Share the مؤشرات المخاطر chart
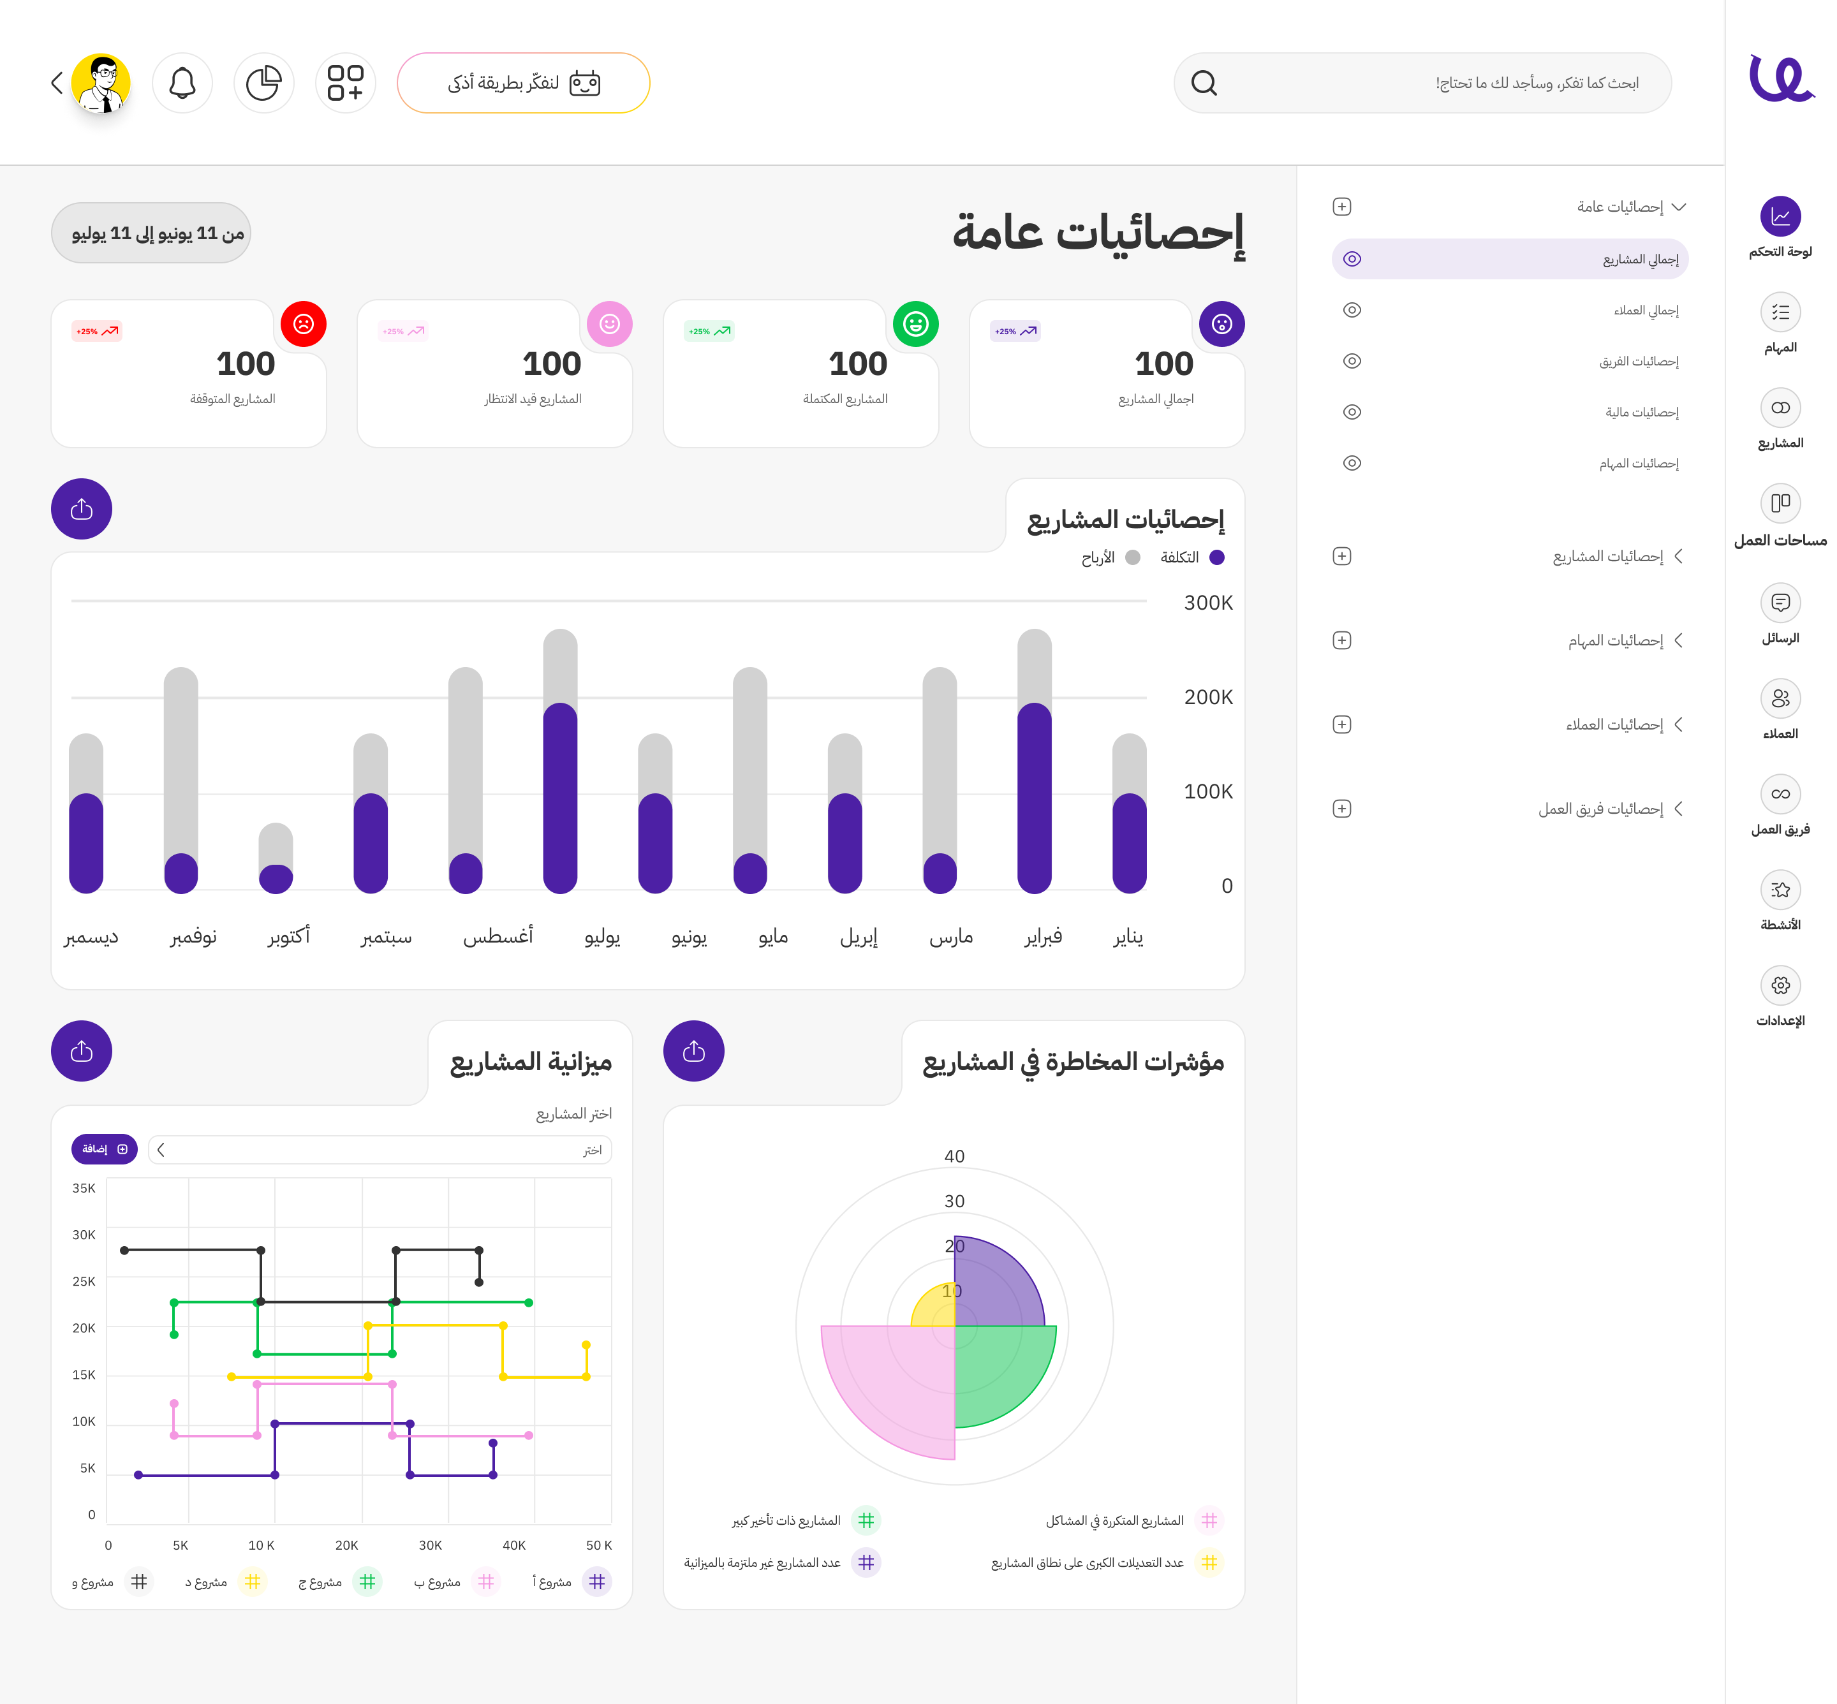The height and width of the screenshot is (1704, 1837). pyautogui.click(x=693, y=1051)
